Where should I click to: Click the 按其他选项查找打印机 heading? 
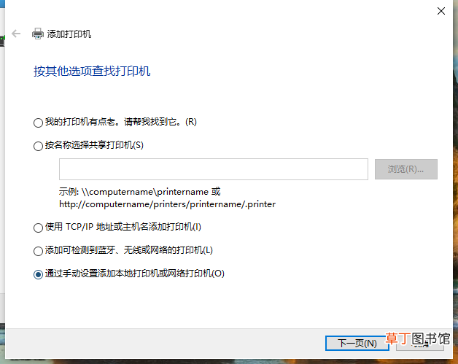point(92,71)
